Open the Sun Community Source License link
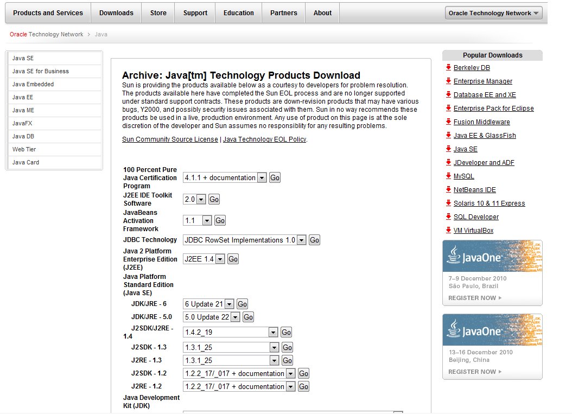Viewport: 572px width, 414px height. 170,139
